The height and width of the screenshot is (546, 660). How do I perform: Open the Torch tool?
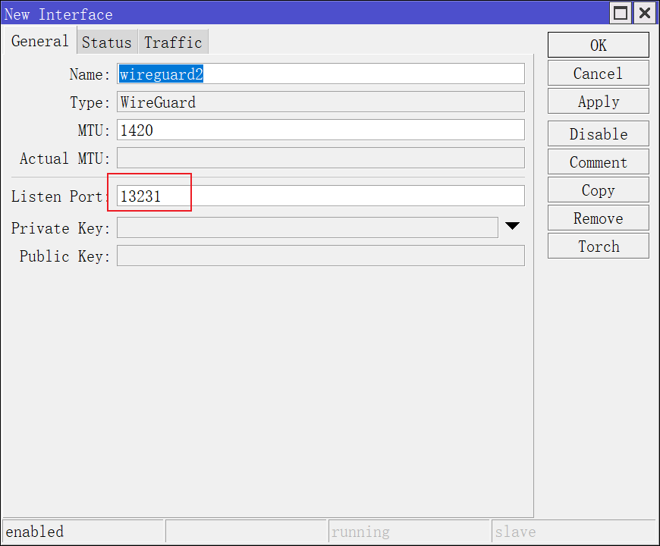(x=598, y=246)
